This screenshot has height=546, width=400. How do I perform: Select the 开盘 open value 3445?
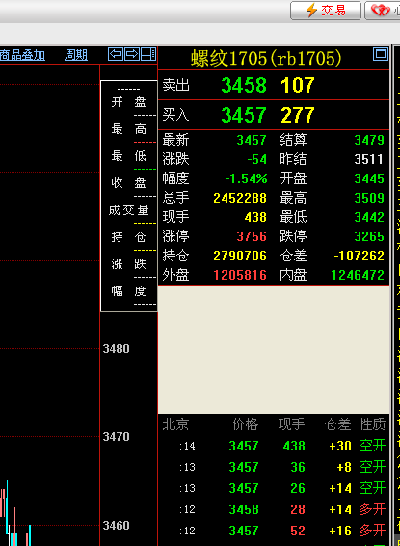369,178
